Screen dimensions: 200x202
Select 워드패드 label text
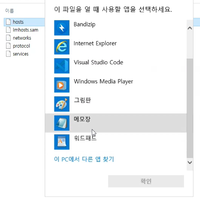pyautogui.click(x=85, y=138)
